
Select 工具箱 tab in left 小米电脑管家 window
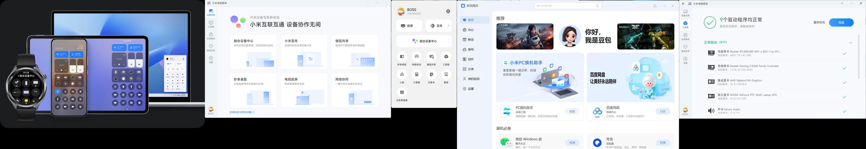coord(211,24)
